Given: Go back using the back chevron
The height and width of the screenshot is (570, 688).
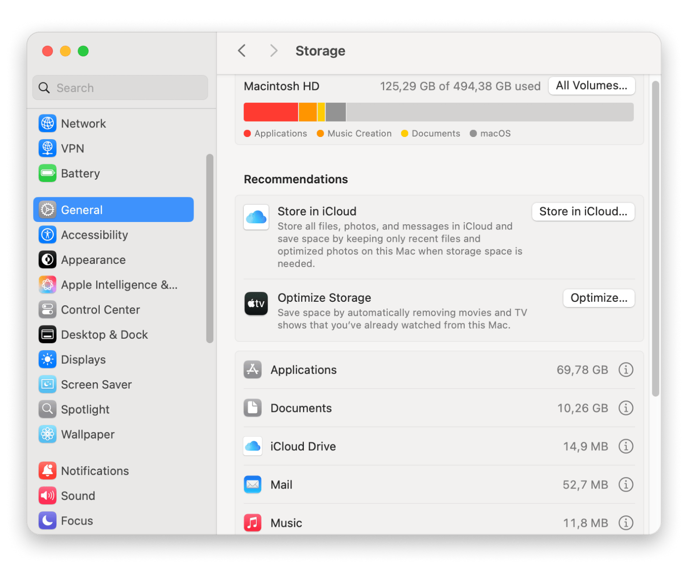Looking at the screenshot, I should [x=242, y=51].
